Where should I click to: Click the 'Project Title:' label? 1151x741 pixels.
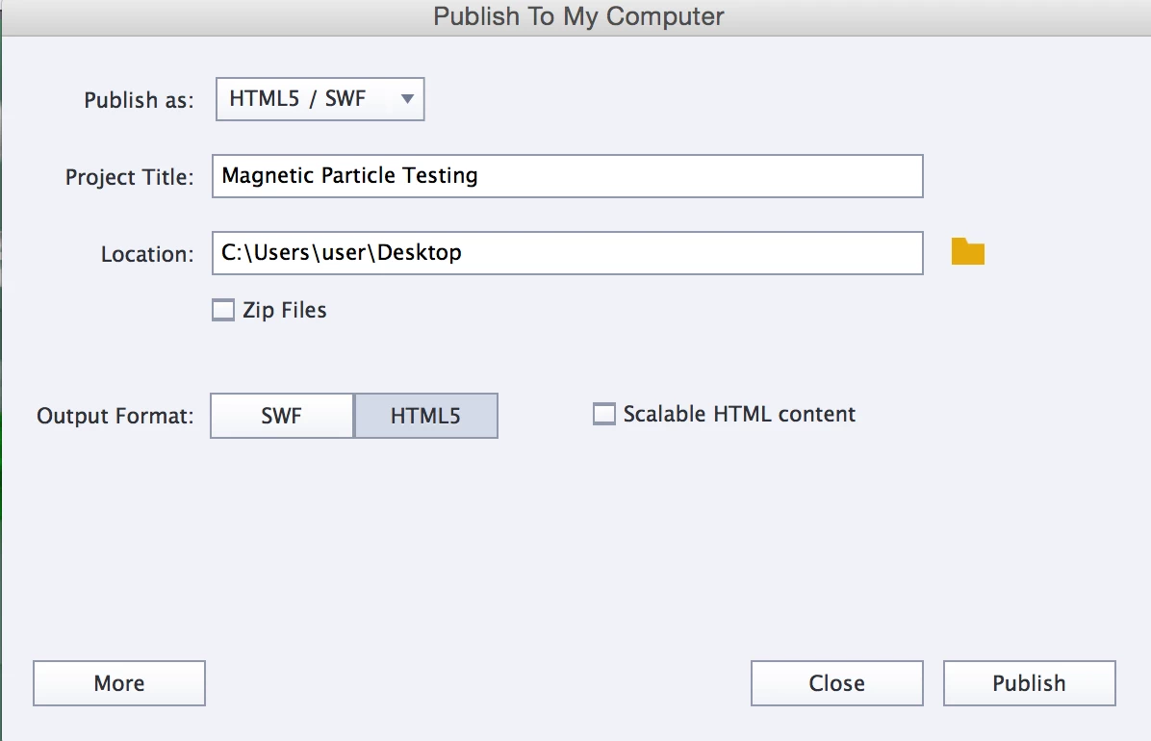129,177
